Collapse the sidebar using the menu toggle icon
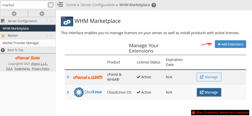The image size is (252, 116). pos(60,5)
